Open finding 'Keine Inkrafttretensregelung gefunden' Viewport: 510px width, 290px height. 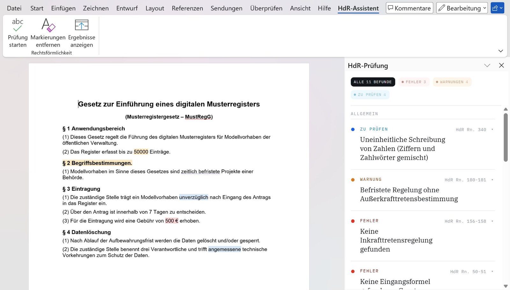point(396,240)
